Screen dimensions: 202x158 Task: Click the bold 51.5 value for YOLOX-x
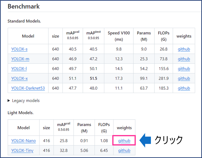pyautogui.click(x=93, y=78)
